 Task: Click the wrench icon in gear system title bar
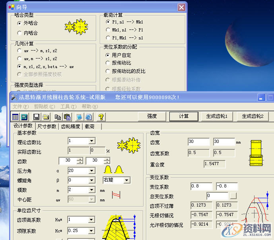coord(14,97)
